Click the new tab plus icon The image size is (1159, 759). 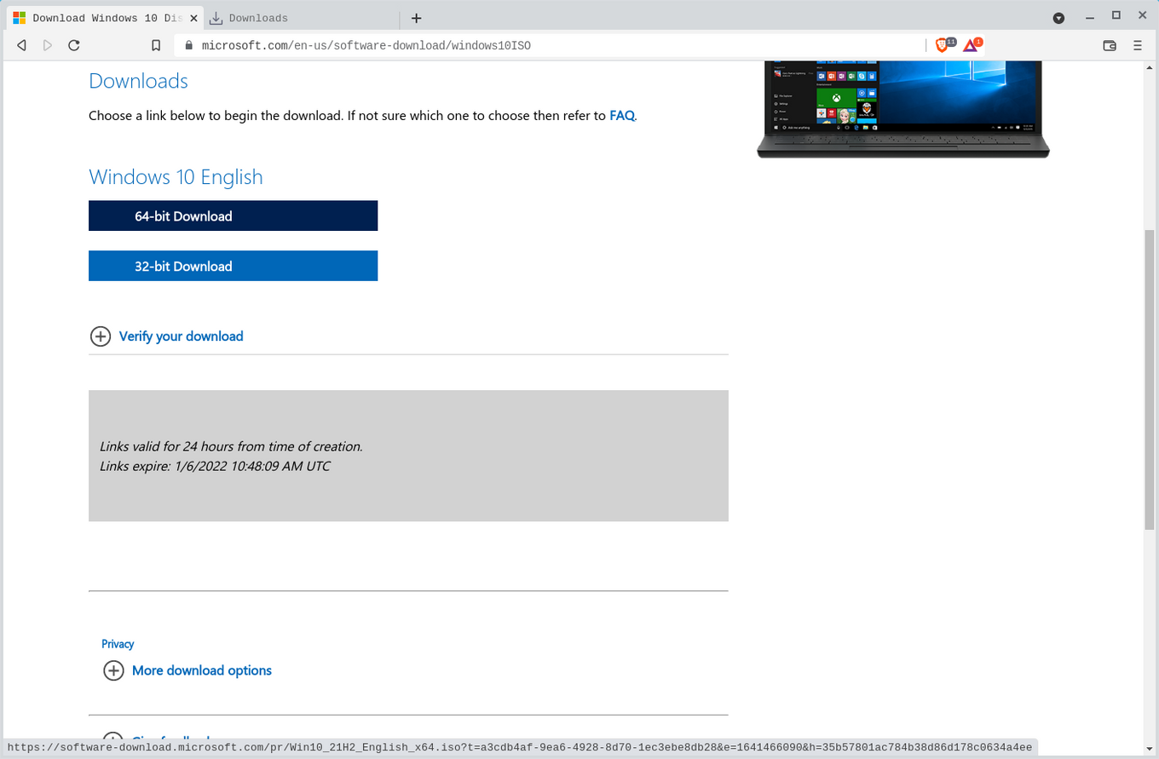[x=416, y=18]
